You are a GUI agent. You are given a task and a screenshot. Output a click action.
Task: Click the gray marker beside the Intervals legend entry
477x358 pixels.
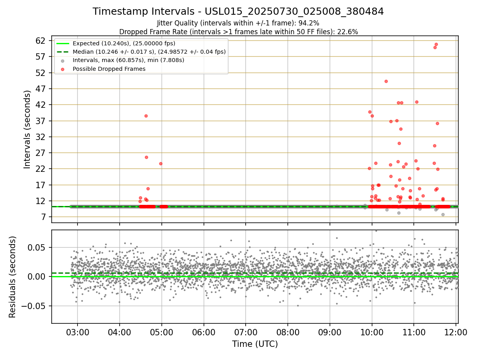coord(63,60)
